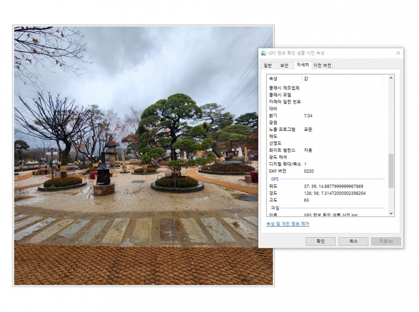The image size is (419, 312).
Task: Select the 자세히 tab
Action: point(302,65)
